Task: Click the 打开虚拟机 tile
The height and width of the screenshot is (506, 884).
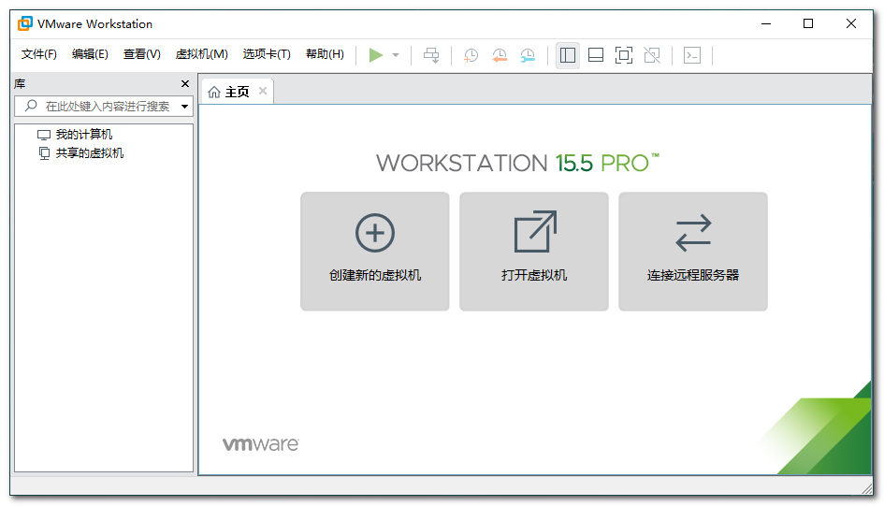Action: [534, 251]
